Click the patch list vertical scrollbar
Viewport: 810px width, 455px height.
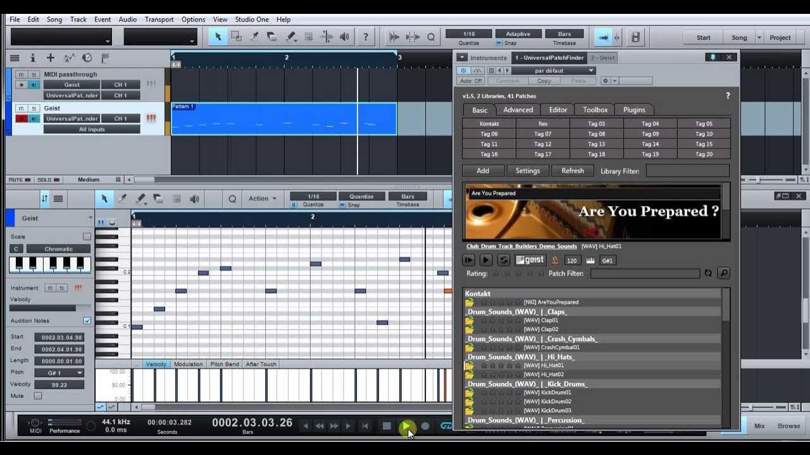[x=726, y=358]
